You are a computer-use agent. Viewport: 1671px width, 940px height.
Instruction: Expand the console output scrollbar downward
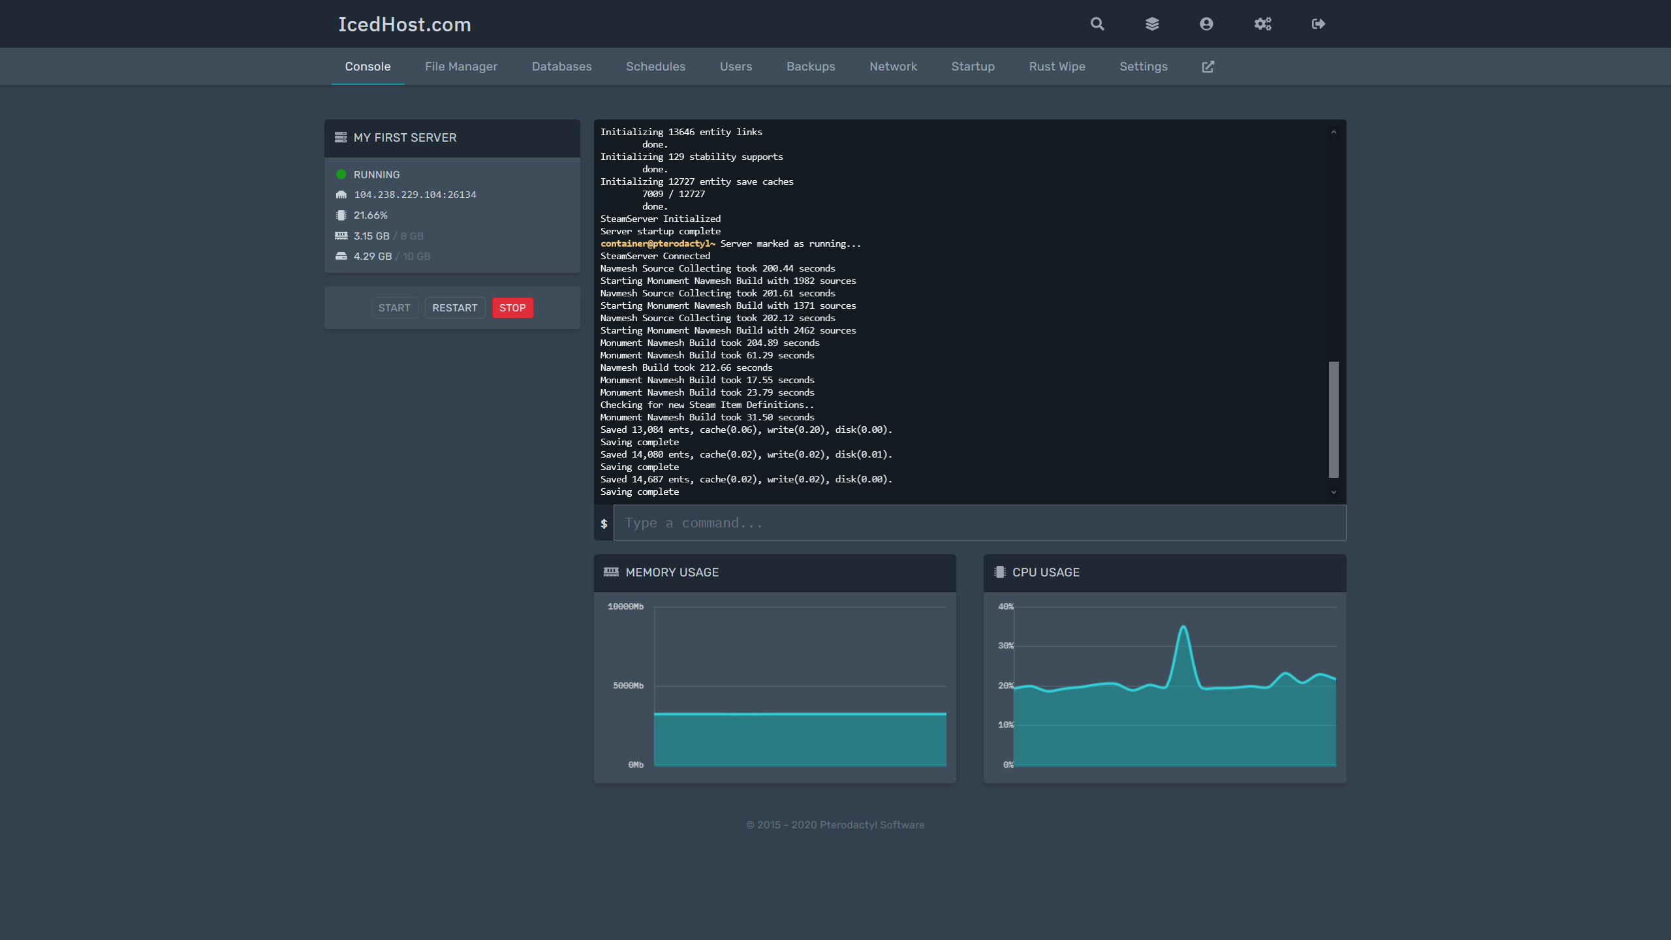pos(1334,492)
